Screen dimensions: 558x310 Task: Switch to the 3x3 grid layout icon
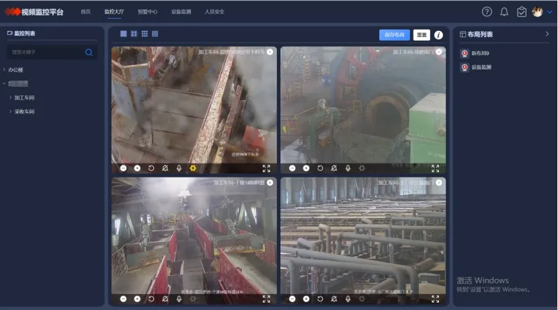pyautogui.click(x=145, y=34)
